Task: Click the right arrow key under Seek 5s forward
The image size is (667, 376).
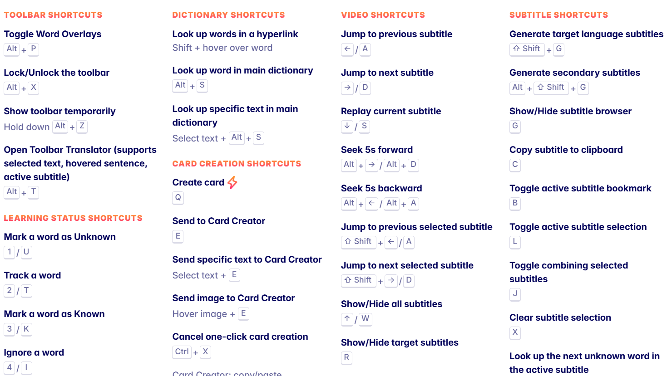Action: point(371,165)
